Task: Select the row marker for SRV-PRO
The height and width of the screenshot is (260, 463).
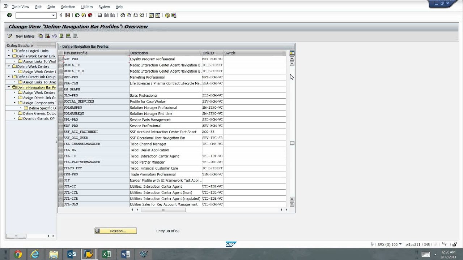Action: (60, 126)
